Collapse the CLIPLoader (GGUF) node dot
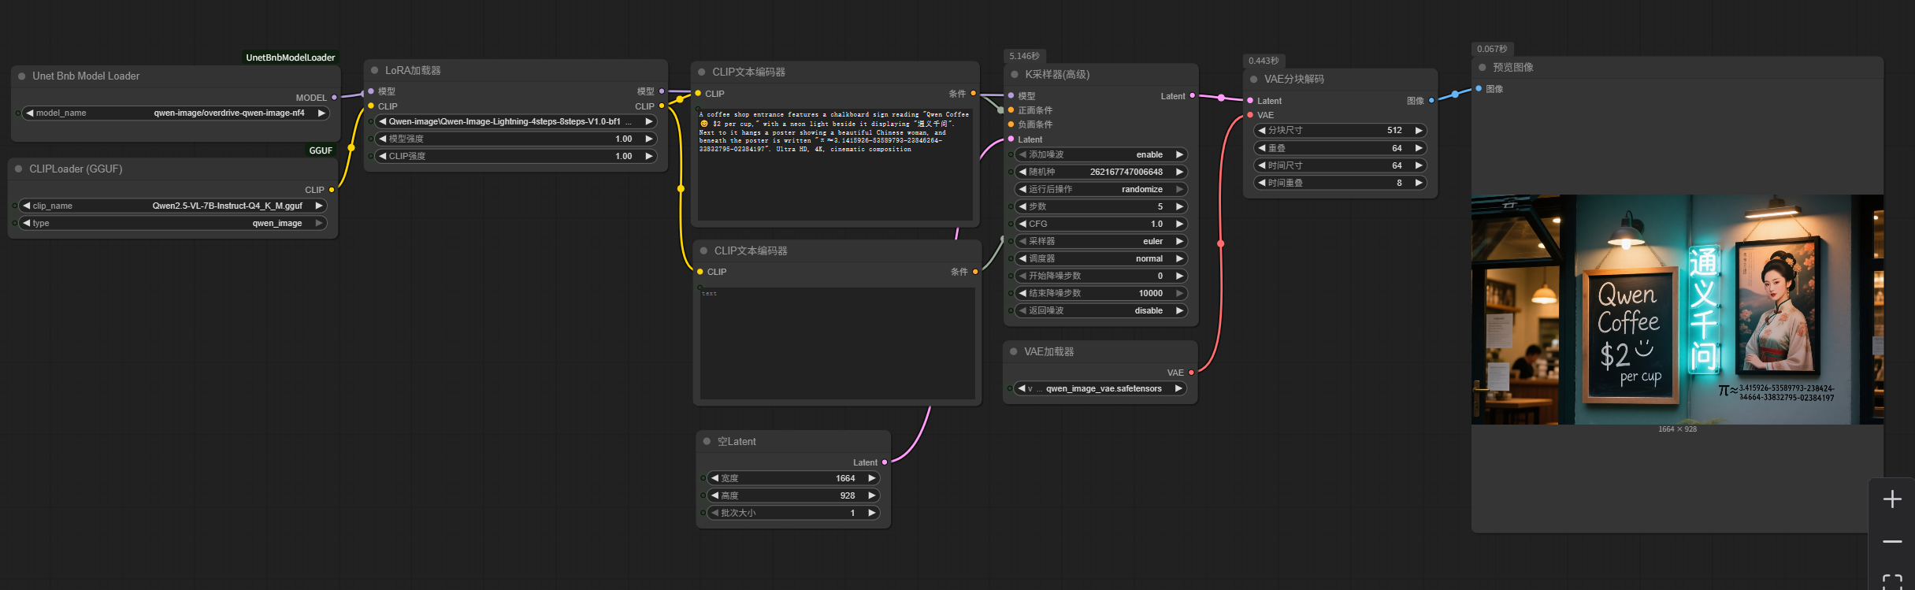Image resolution: width=1915 pixels, height=590 pixels. coord(18,169)
